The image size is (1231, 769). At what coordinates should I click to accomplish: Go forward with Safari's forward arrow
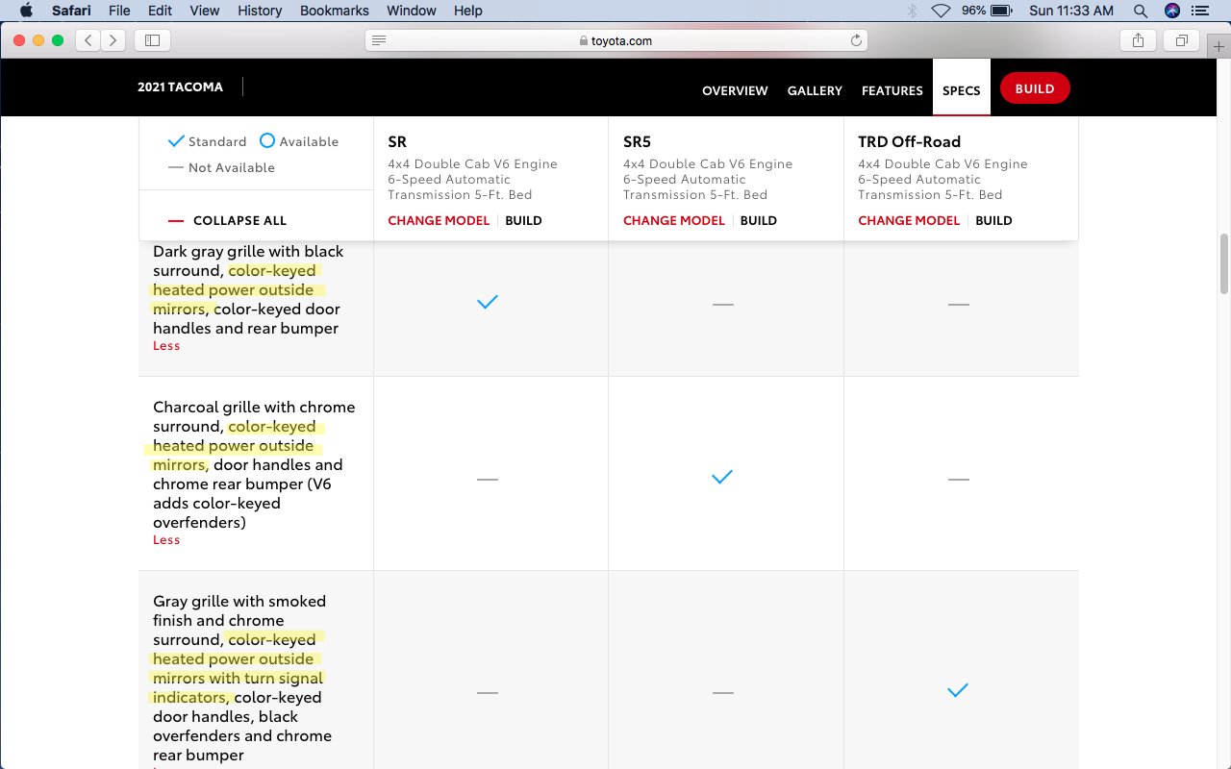pyautogui.click(x=113, y=40)
